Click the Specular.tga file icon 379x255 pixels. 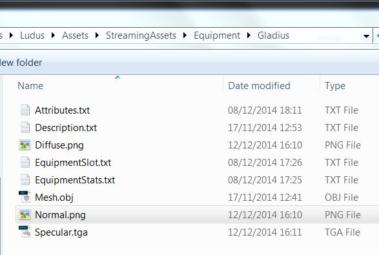click(25, 232)
